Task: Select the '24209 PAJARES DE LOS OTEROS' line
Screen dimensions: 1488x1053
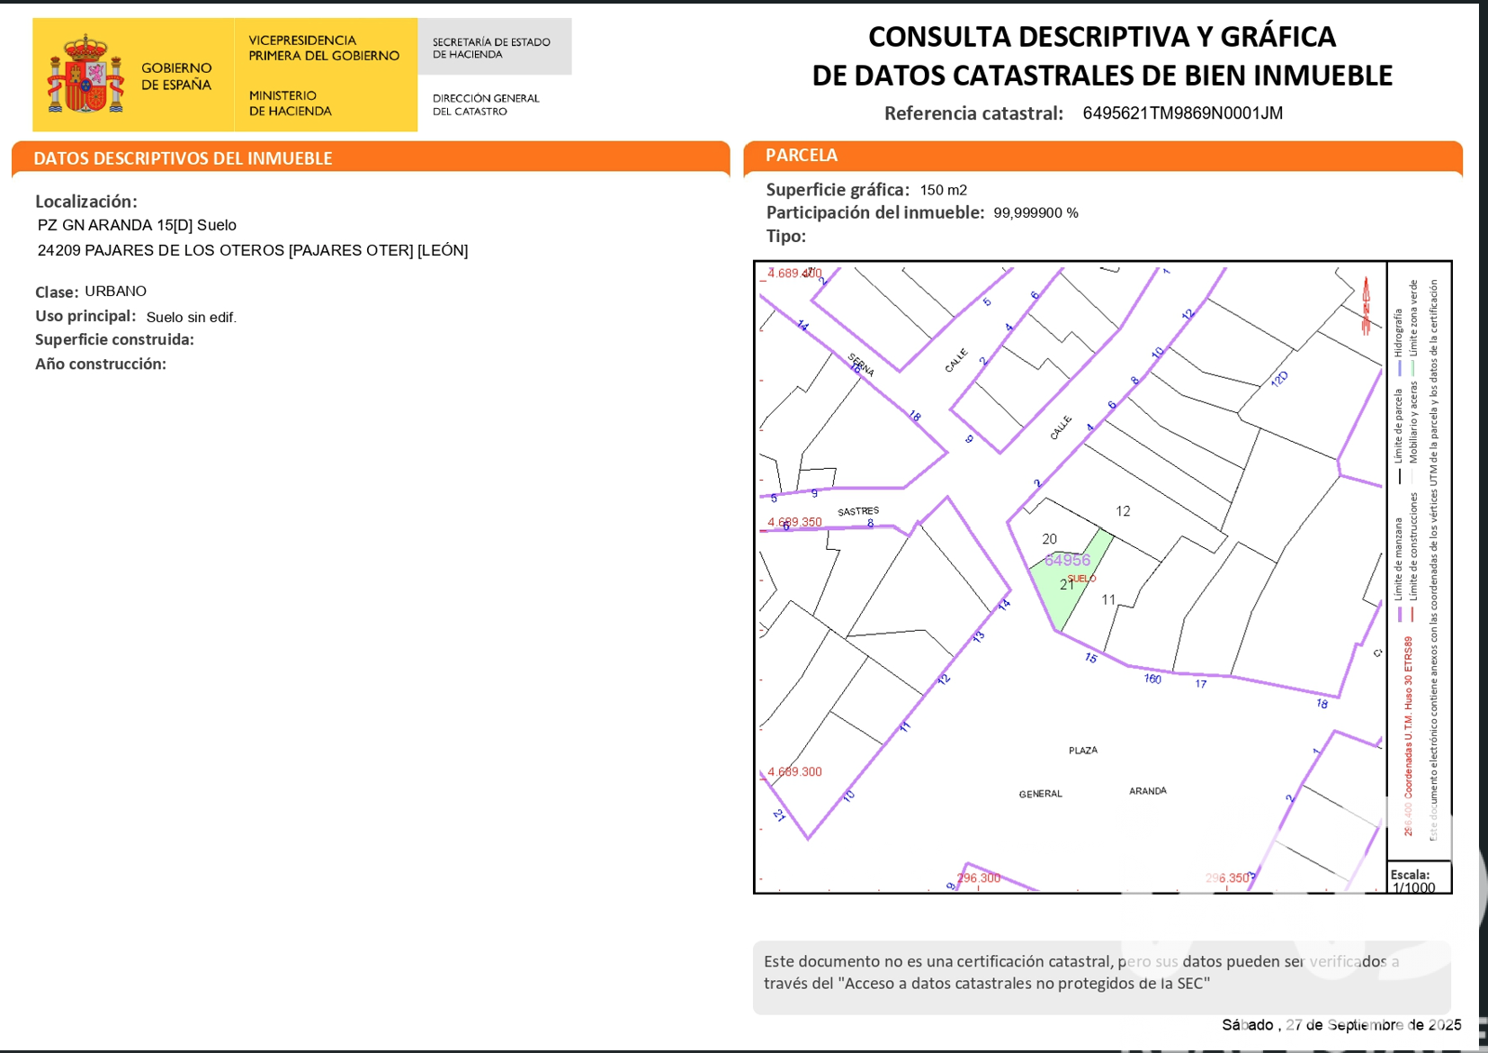Action: click(253, 250)
